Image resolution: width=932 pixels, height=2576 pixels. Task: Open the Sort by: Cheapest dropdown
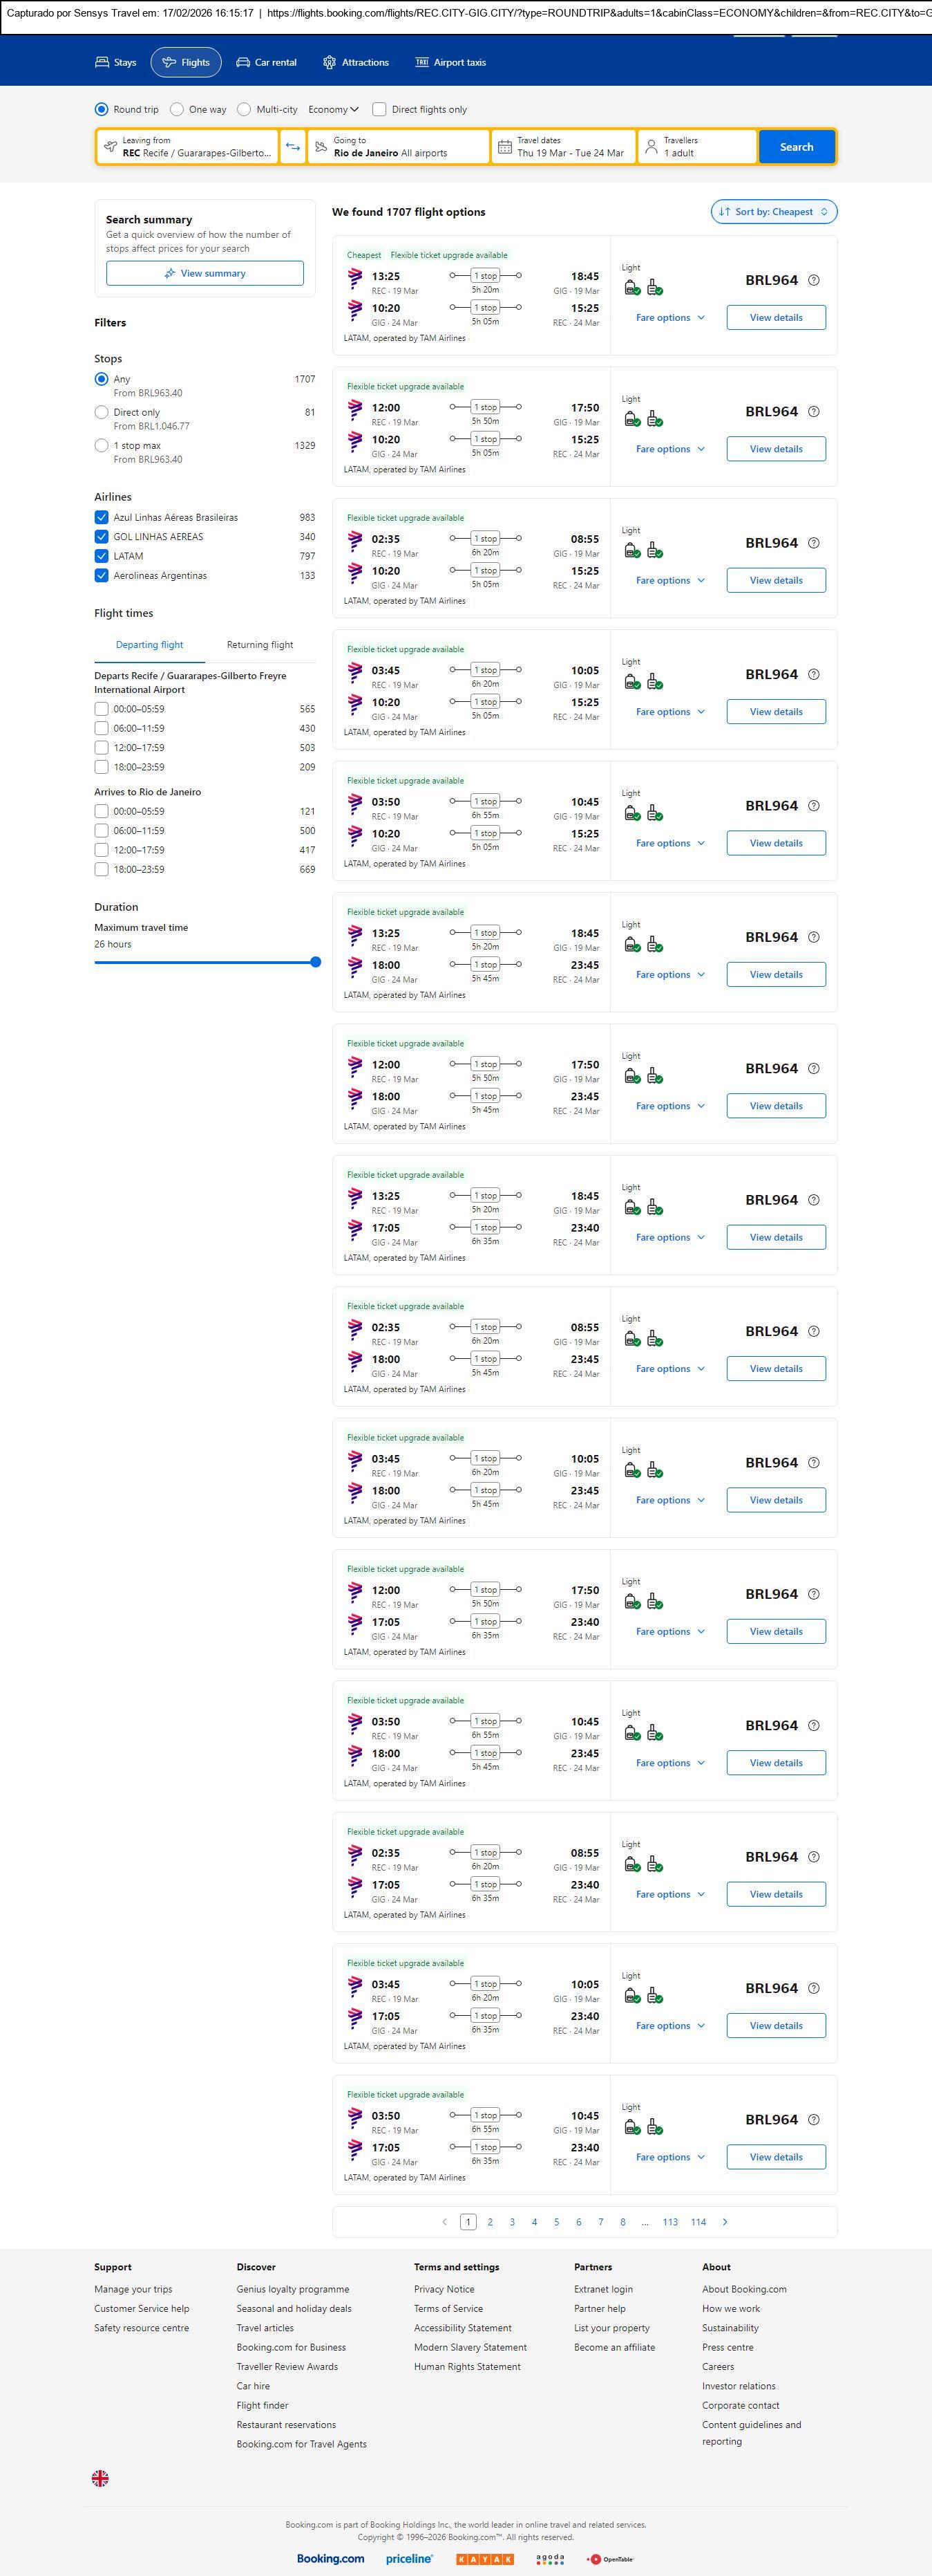point(773,212)
